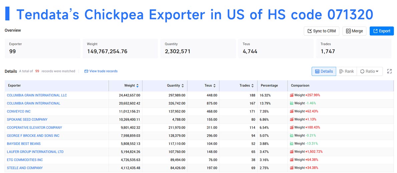Image resolution: width=397 pixels, height=173 pixels.
Task: Select the Quantity overview card 2,302,571
Action: coord(198,48)
